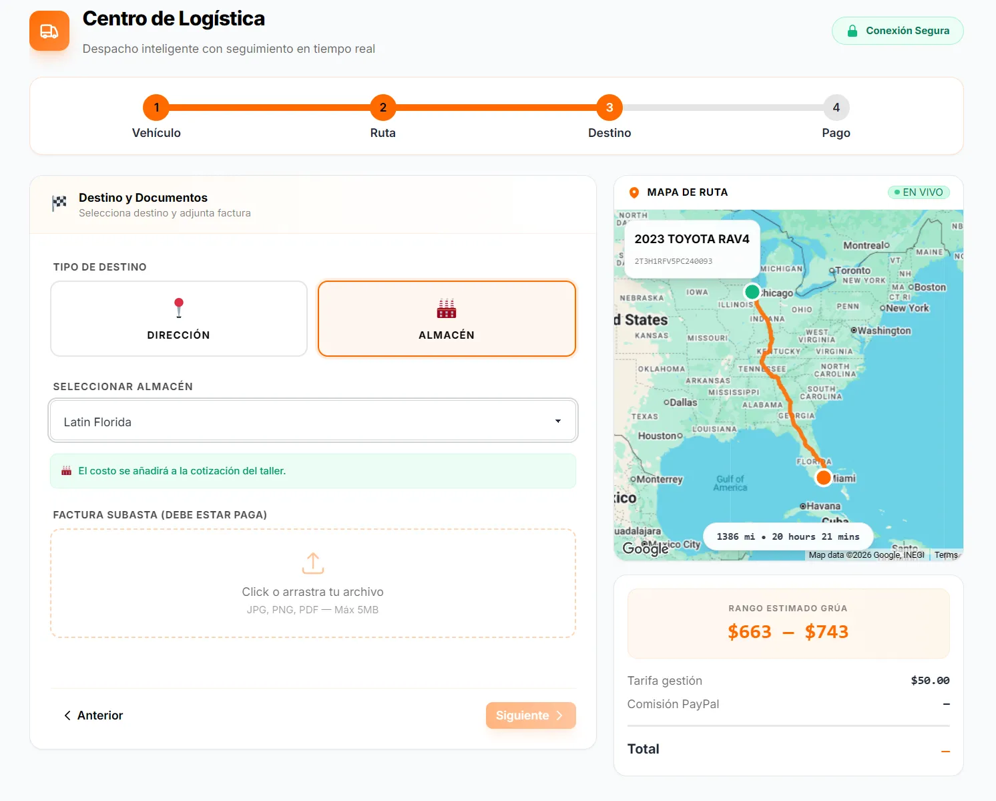Click the EN VIVO live badge

tap(919, 192)
